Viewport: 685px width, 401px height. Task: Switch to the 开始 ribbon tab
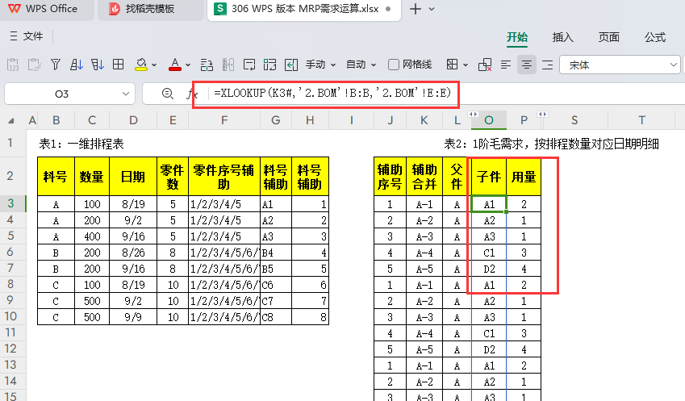(517, 38)
